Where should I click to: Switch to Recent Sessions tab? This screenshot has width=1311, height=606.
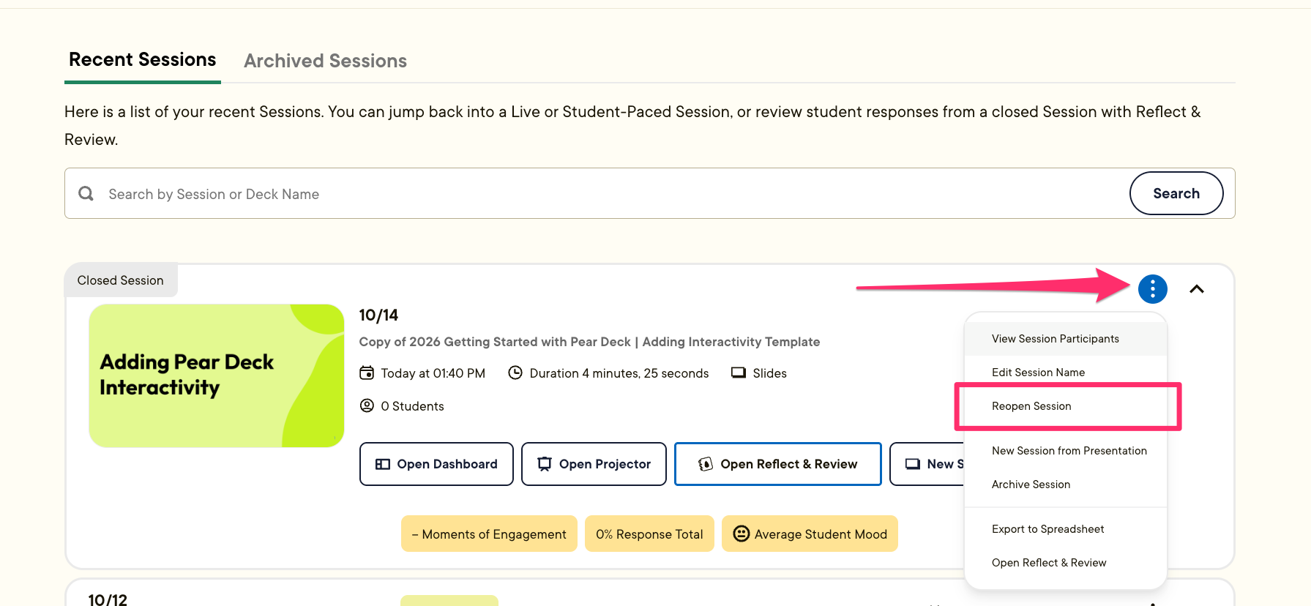pos(143,60)
